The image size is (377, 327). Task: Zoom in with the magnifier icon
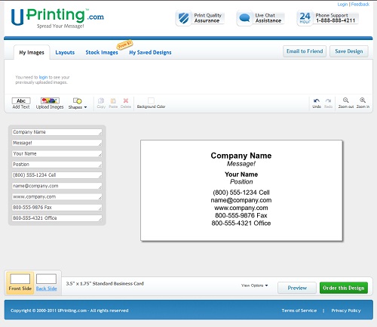click(363, 100)
